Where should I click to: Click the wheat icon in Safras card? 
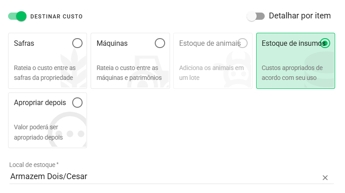pos(73,68)
